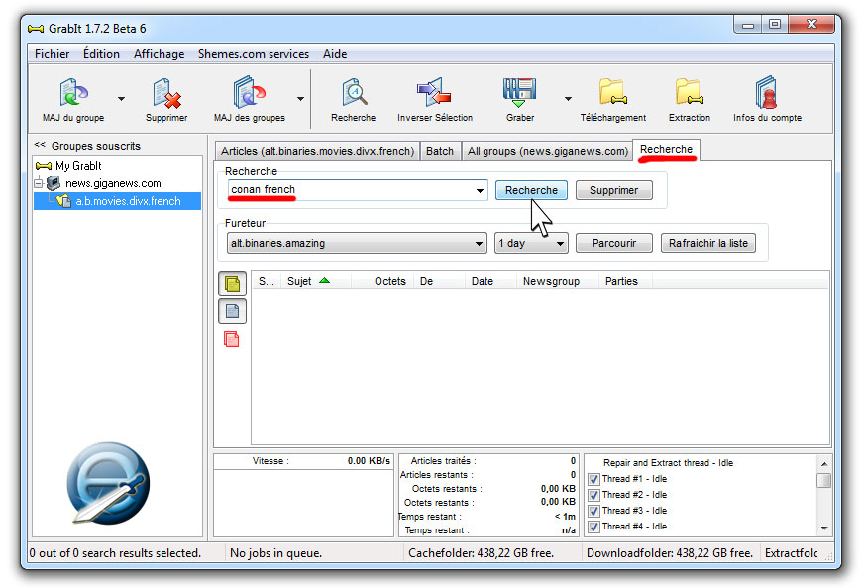
Task: Click the thread list scrollbar thumb
Action: click(x=824, y=480)
